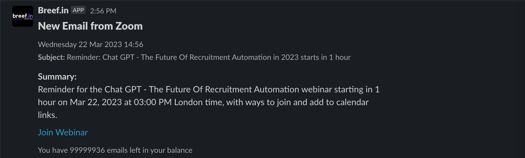
Task: Click the word Zoom in the heading
Action: (x=129, y=26)
